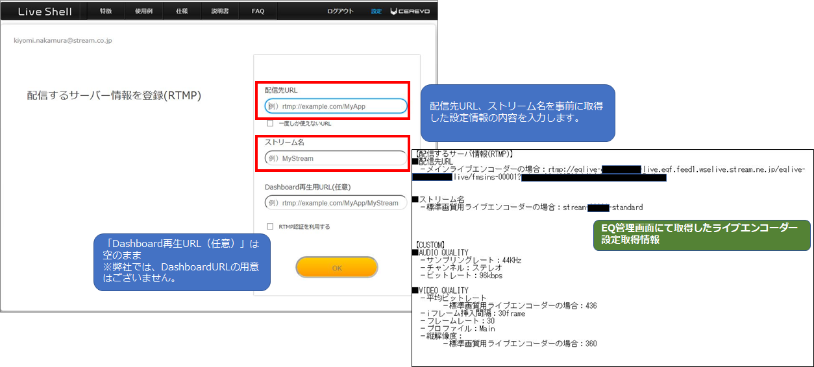Click the CEREVO logo

(410, 12)
